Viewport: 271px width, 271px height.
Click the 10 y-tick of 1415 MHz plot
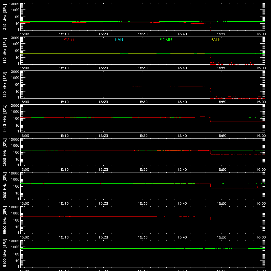coord(17,125)
